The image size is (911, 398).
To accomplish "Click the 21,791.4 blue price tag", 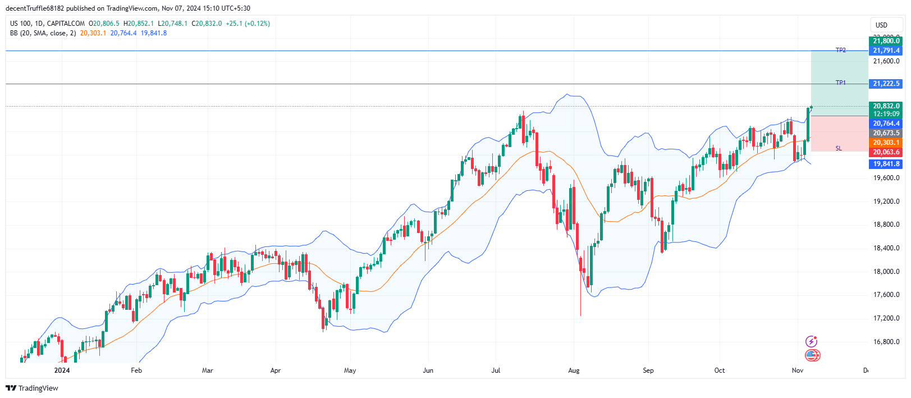I will 886,51.
